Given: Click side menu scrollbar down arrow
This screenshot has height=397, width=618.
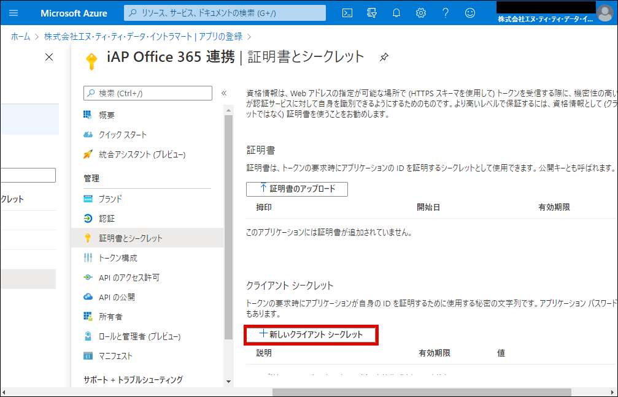Looking at the screenshot, I should click(x=228, y=381).
